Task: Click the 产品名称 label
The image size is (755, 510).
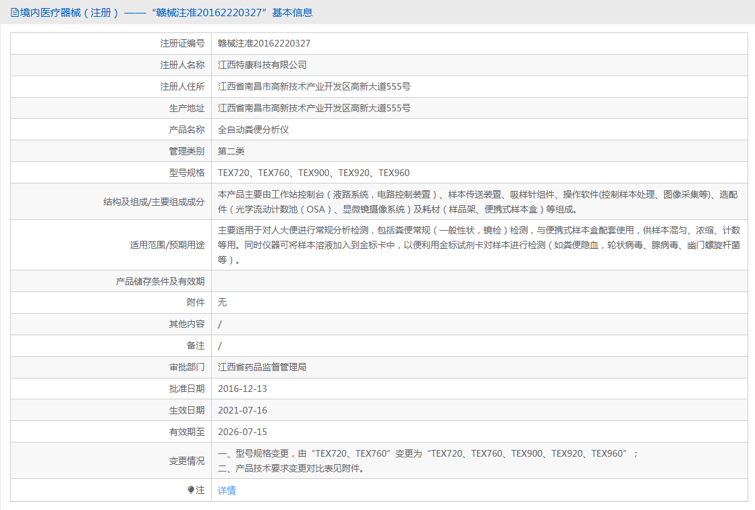Action: (187, 130)
